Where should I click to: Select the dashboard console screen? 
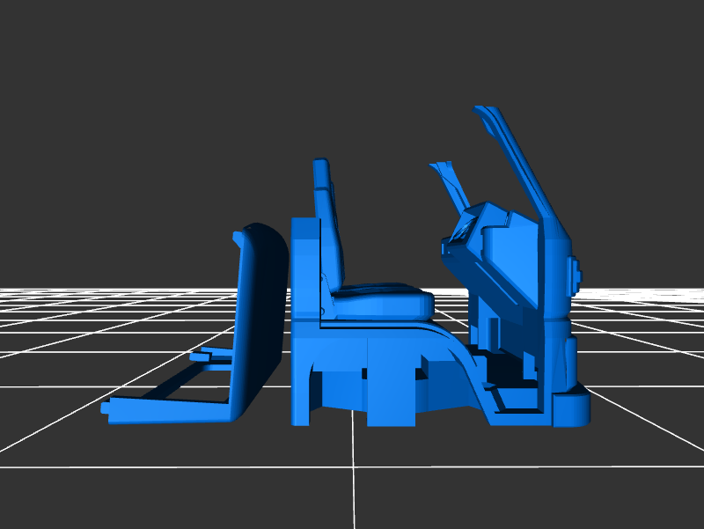point(459,231)
